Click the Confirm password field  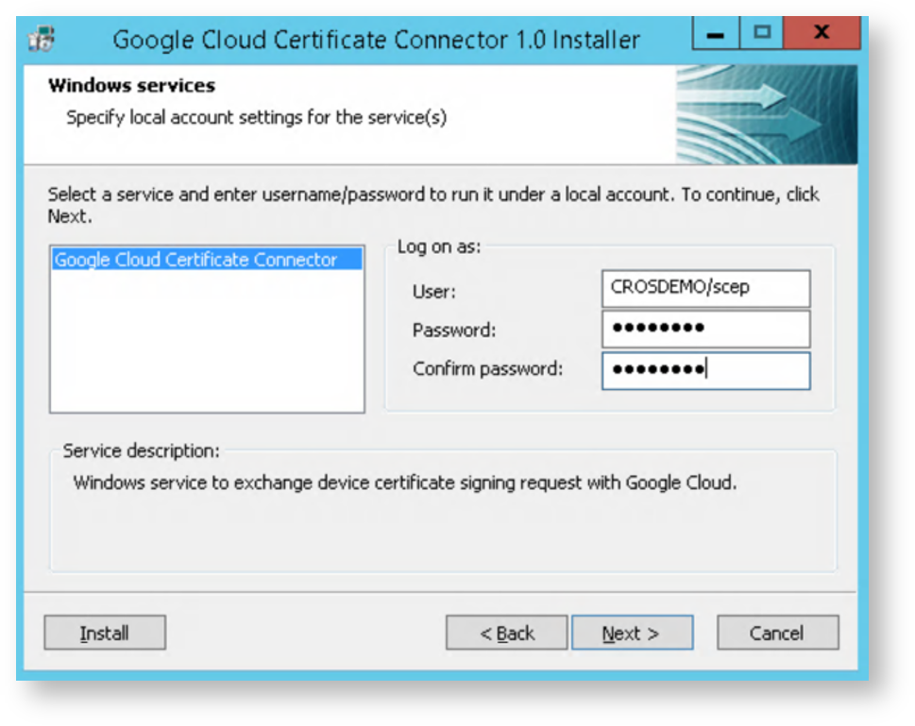704,370
